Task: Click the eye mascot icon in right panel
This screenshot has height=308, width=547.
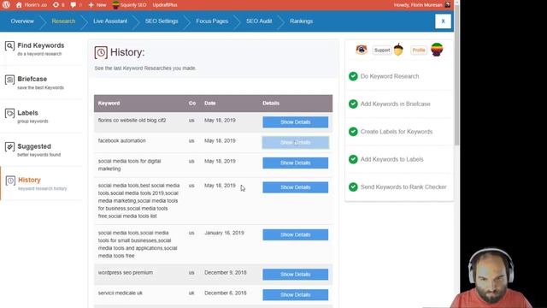Action: coord(362,50)
